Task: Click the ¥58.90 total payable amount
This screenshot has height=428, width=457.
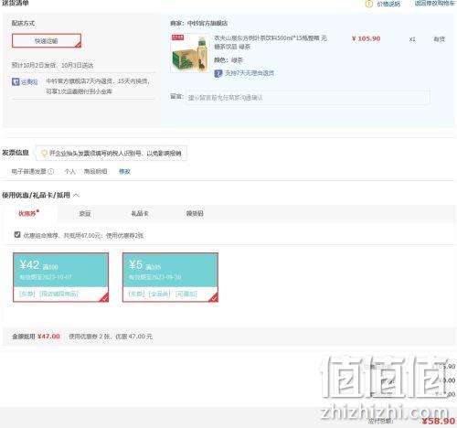Action: 438,422
